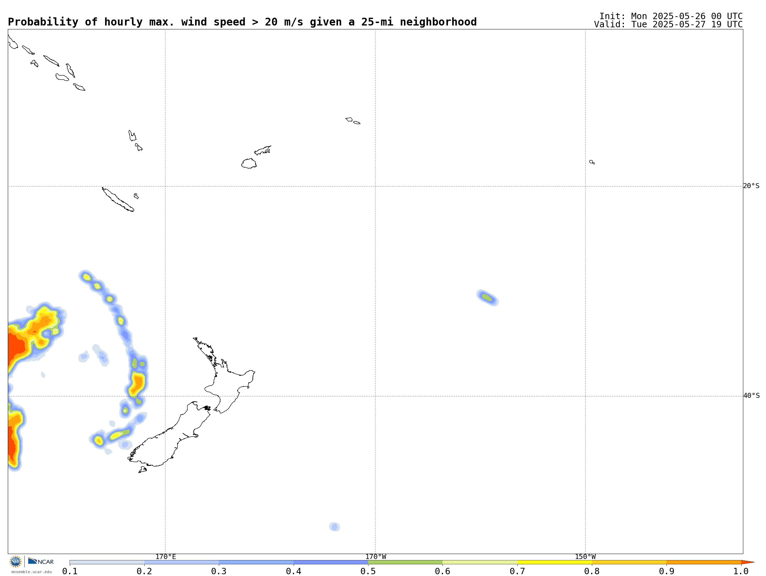Click the 0.9 colorbar tick label
Screen dimensions: 766x576
point(667,571)
